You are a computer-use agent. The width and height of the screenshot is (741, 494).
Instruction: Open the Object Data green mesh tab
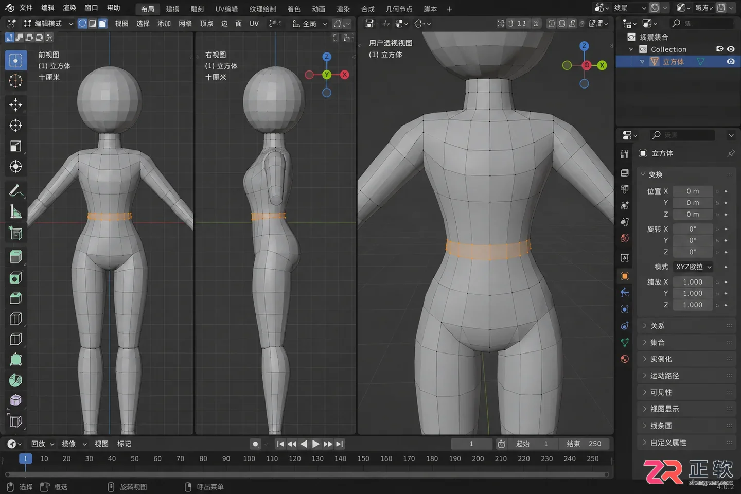pyautogui.click(x=625, y=342)
